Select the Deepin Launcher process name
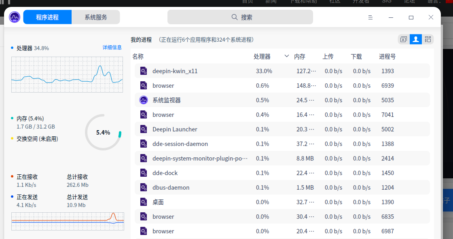Viewport: 453px width, 239px height. 175,129
